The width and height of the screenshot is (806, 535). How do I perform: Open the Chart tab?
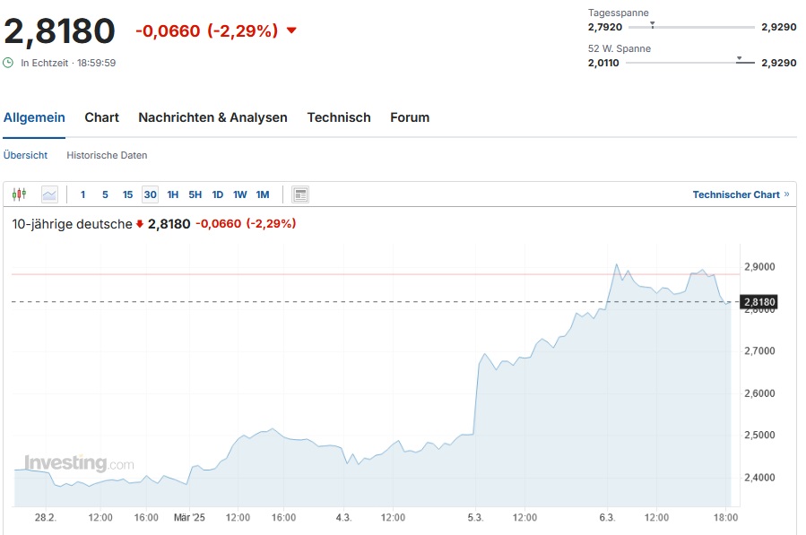102,117
